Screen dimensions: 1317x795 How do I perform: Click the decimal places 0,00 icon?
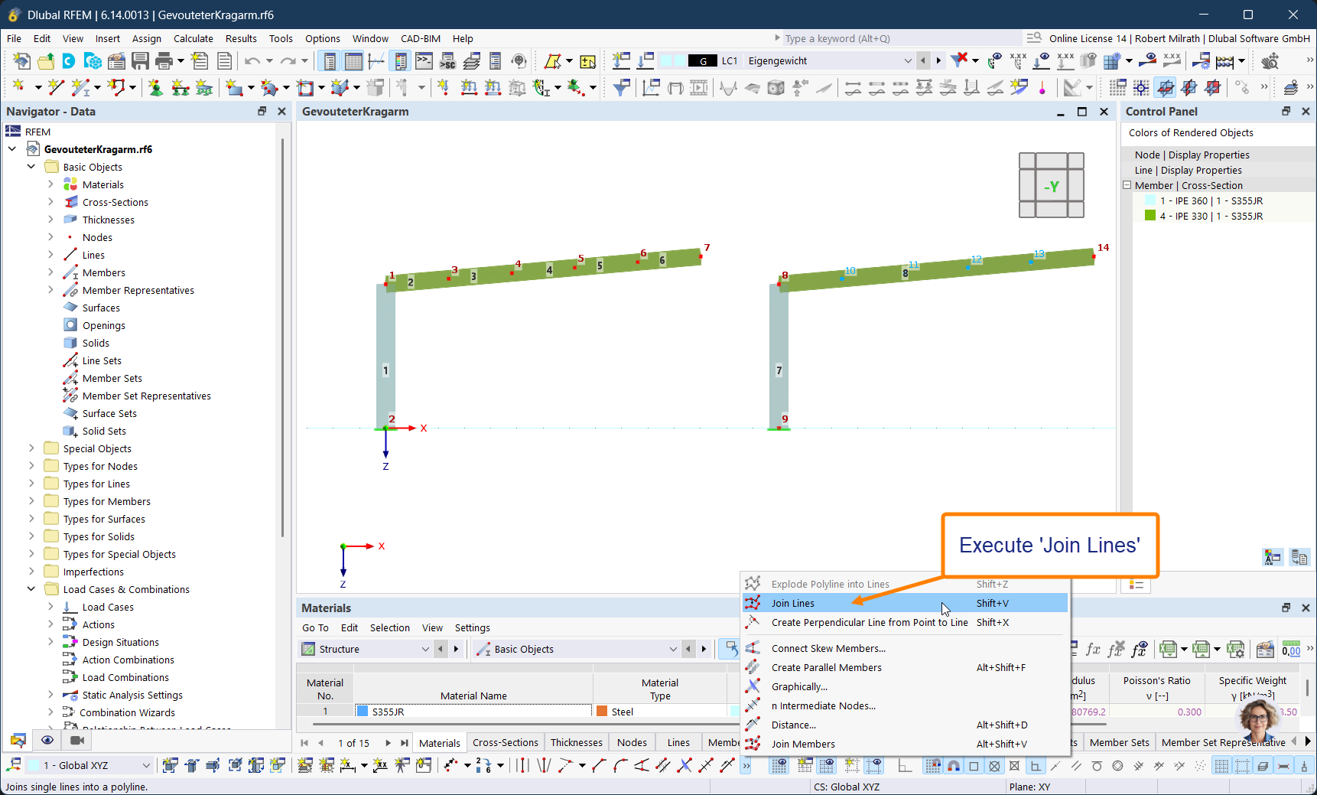coord(1291,650)
